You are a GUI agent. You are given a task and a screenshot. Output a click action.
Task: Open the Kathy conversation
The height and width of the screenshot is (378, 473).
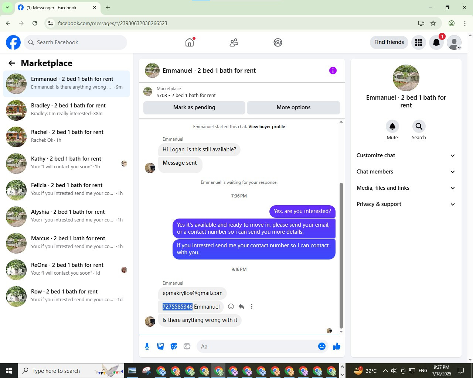click(x=67, y=164)
